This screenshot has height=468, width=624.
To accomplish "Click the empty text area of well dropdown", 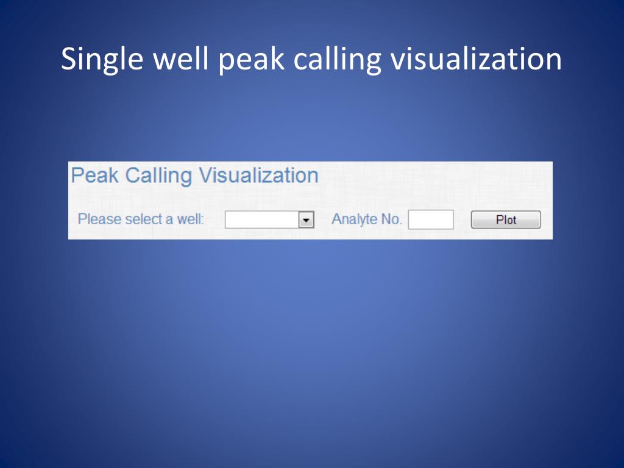I will (262, 219).
